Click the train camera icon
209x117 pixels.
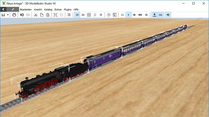95,15
